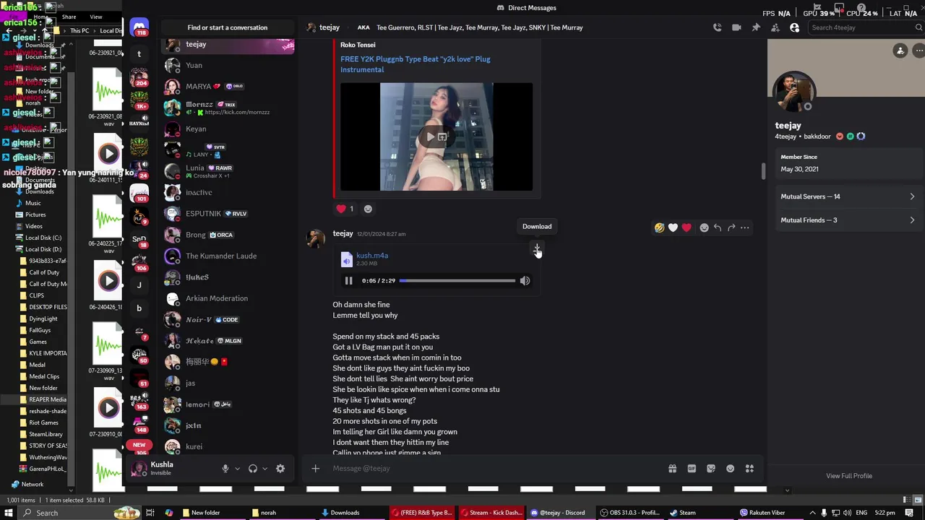Open add reaction picker on teejay's message
Screen dimensions: 925x520
point(704,227)
